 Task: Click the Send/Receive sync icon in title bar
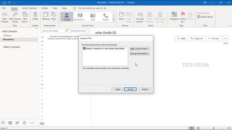coord(4,3)
